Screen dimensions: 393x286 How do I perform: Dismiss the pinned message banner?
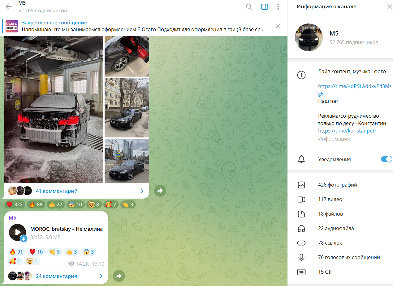pyautogui.click(x=278, y=26)
